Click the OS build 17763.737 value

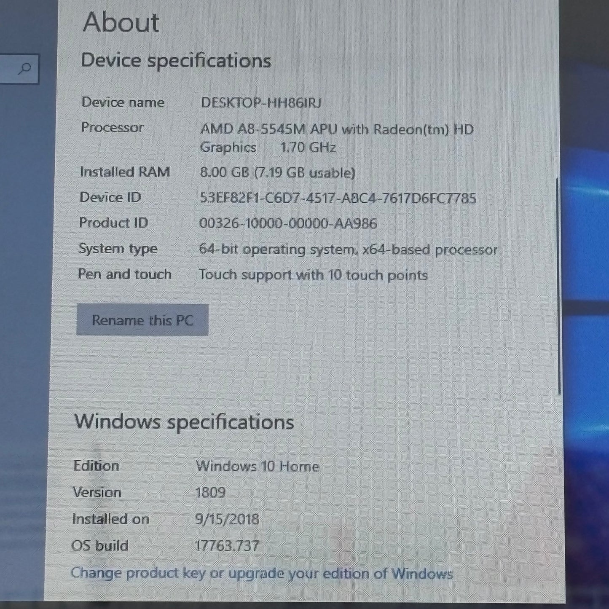[x=227, y=546]
